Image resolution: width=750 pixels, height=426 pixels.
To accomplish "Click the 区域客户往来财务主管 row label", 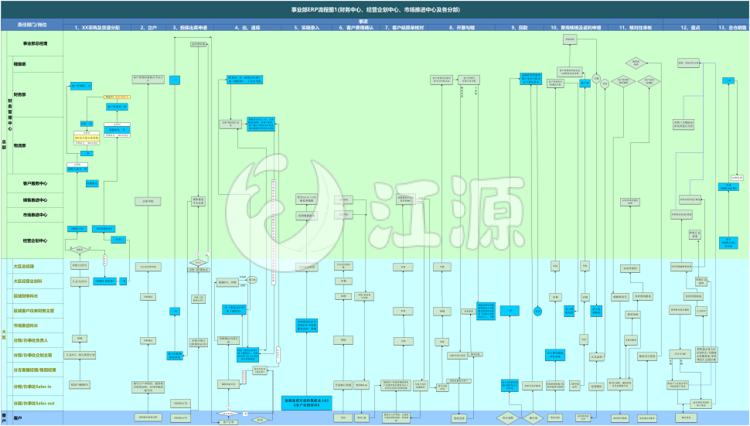I will pos(33,311).
